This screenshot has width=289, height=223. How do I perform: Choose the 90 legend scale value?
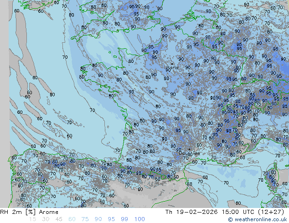pos(98,219)
